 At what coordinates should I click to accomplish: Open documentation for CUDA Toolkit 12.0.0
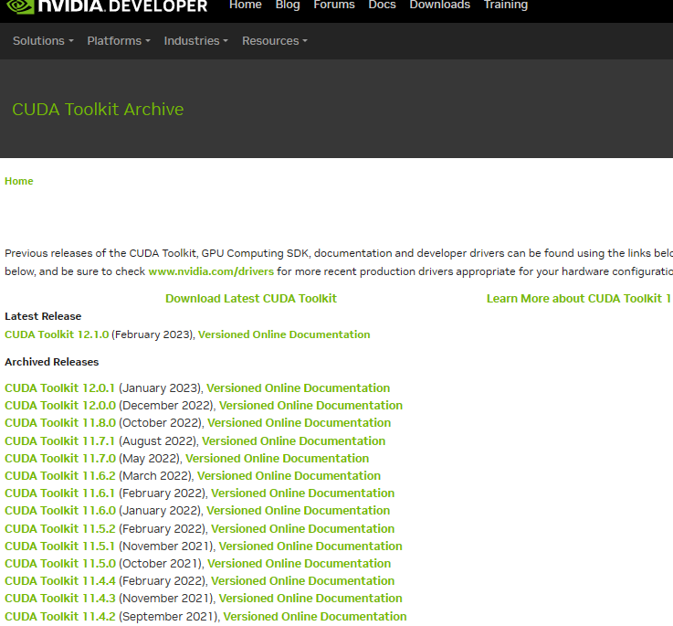pyautogui.click(x=310, y=405)
